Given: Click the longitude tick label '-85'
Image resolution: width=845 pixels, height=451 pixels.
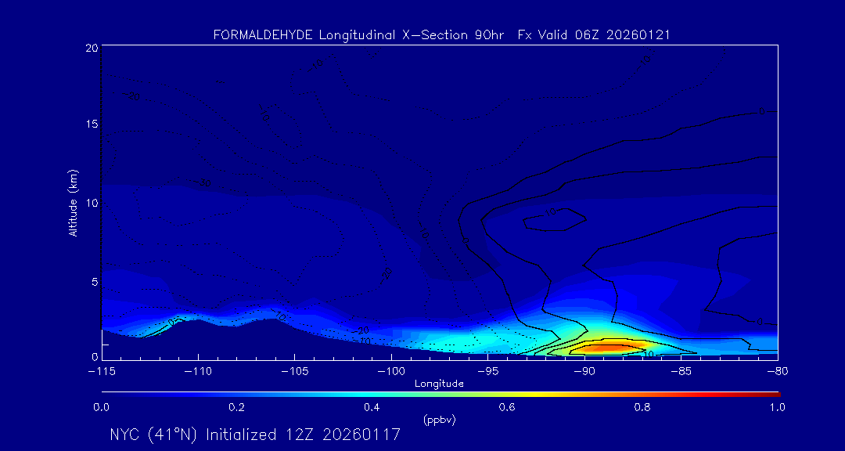Looking at the screenshot, I should (x=681, y=371).
